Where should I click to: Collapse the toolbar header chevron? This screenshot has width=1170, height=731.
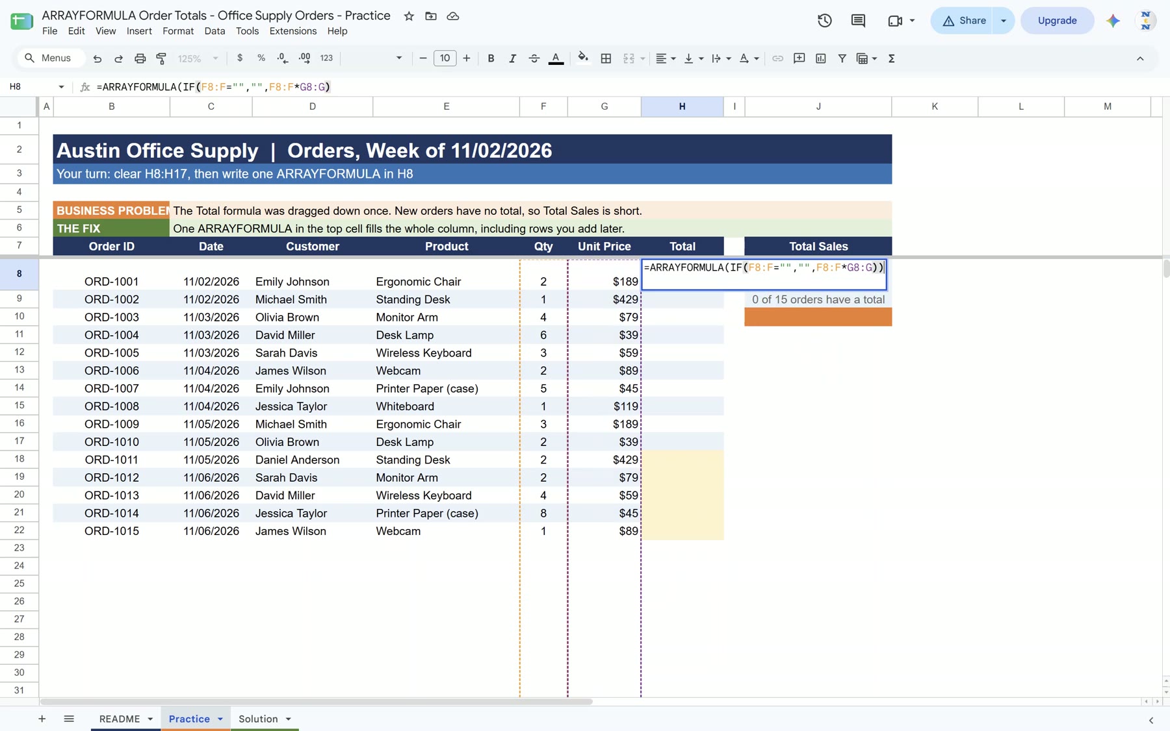[x=1140, y=58]
